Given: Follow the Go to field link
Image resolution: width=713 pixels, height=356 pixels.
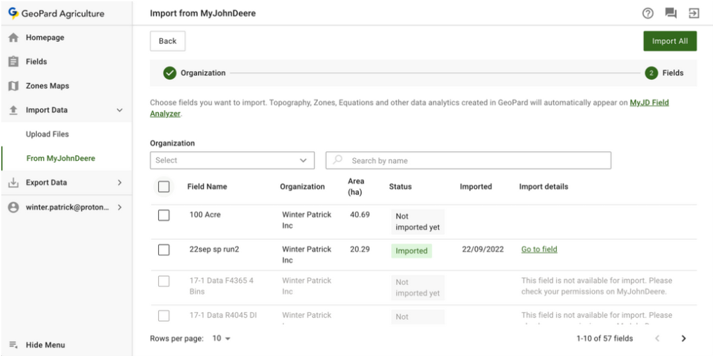Looking at the screenshot, I should [x=539, y=249].
